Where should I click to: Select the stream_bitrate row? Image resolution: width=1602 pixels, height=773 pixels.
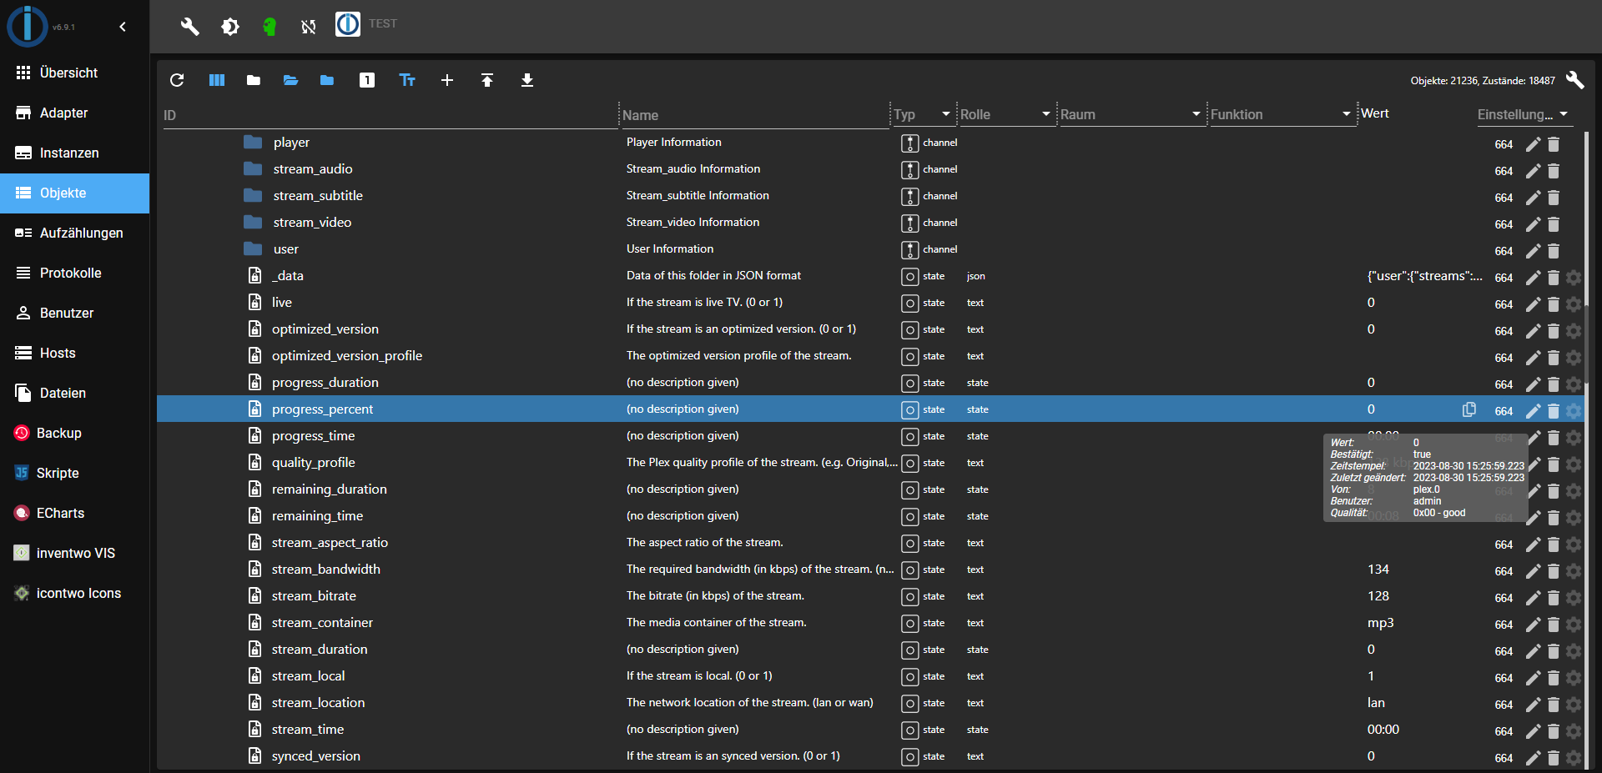click(x=870, y=596)
